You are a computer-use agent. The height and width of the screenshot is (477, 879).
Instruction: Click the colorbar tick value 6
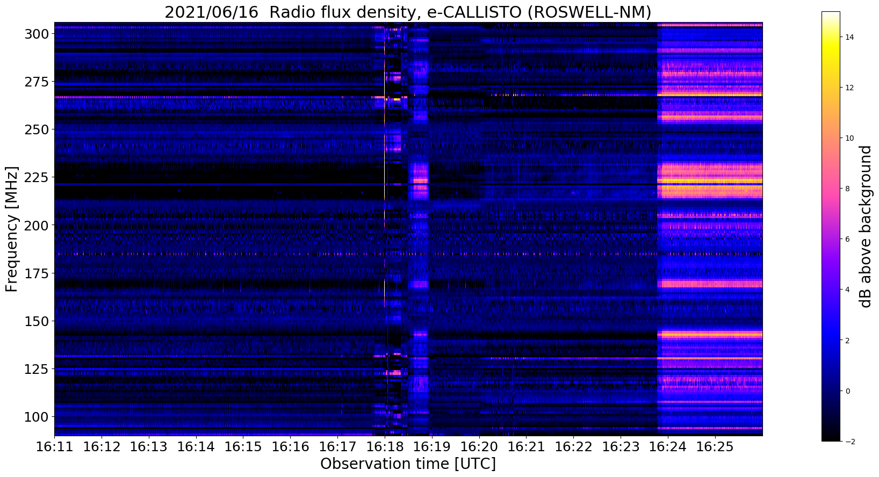coord(848,239)
